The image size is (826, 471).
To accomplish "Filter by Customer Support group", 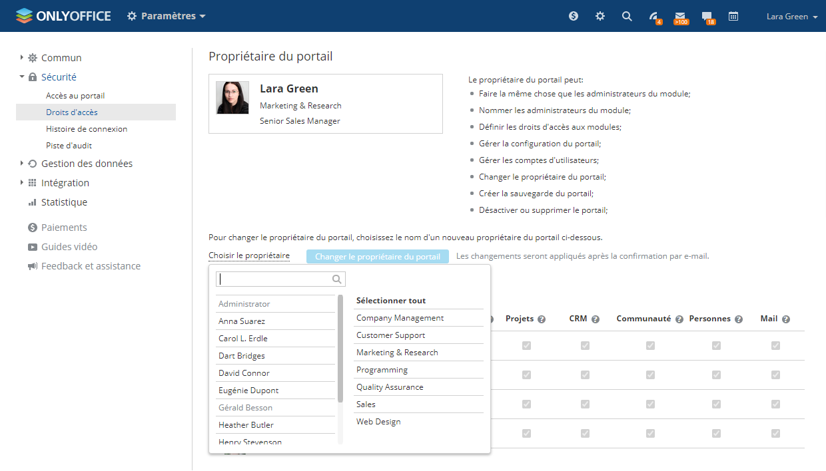I will click(418, 335).
